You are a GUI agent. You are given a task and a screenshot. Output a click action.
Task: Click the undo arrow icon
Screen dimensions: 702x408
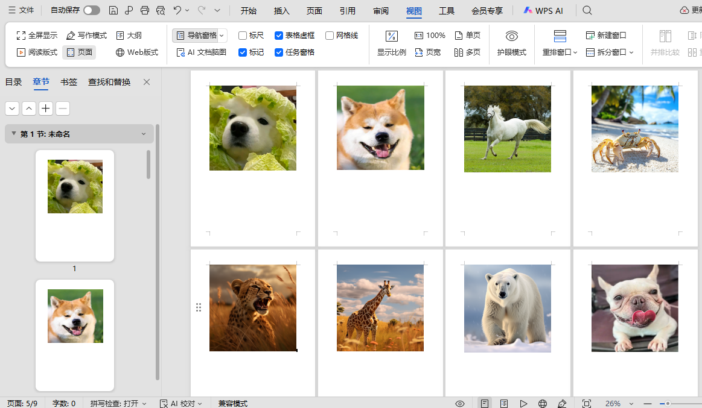177,10
